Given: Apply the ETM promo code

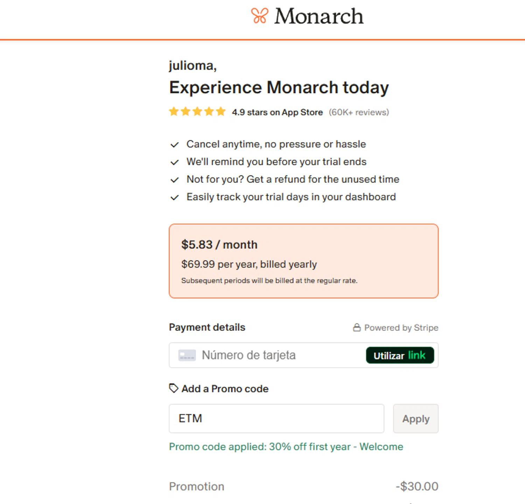Looking at the screenshot, I should (x=415, y=419).
